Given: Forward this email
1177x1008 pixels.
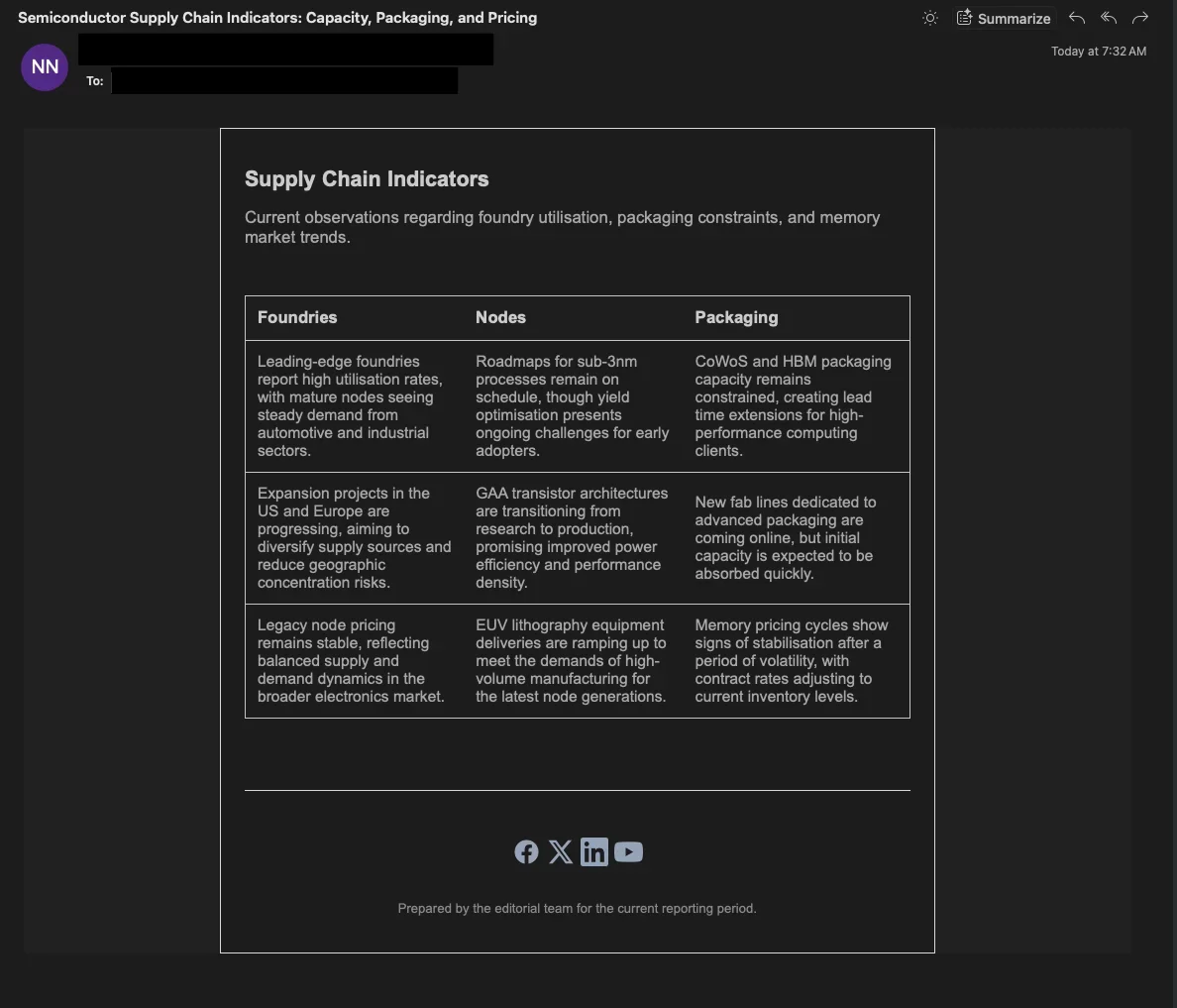Looking at the screenshot, I should coord(1140,18).
